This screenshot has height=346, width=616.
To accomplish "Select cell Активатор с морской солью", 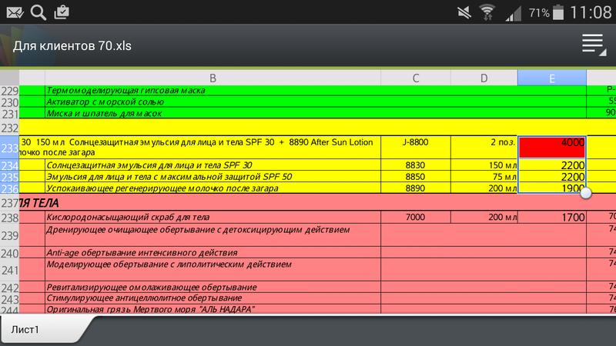I will (x=213, y=102).
